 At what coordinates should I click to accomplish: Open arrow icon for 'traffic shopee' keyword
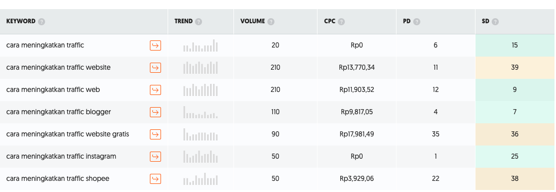click(155, 179)
